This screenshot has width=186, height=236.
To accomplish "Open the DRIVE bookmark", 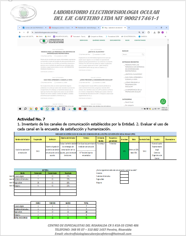I will [48, 36].
